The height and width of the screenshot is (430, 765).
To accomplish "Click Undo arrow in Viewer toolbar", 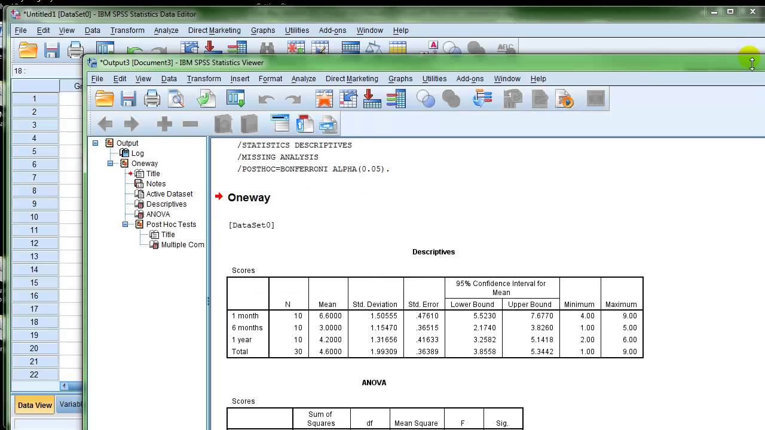I will click(267, 99).
